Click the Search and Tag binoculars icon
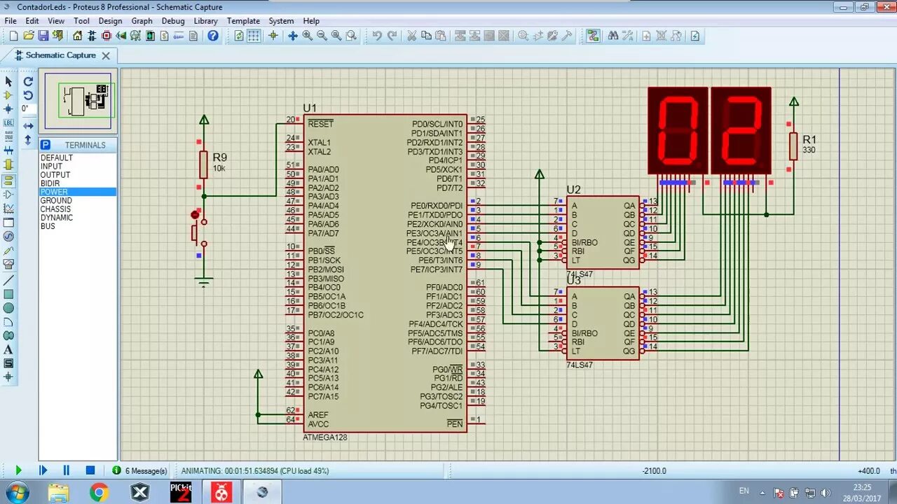 coord(613,36)
